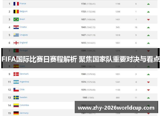Select Belgium's points value 1723 (1722.66)
The height and width of the screenshot is (116, 161).
pyautogui.click(x=88, y=12)
